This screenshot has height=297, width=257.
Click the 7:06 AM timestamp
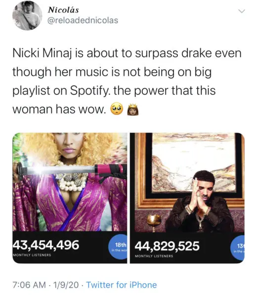click(29, 285)
